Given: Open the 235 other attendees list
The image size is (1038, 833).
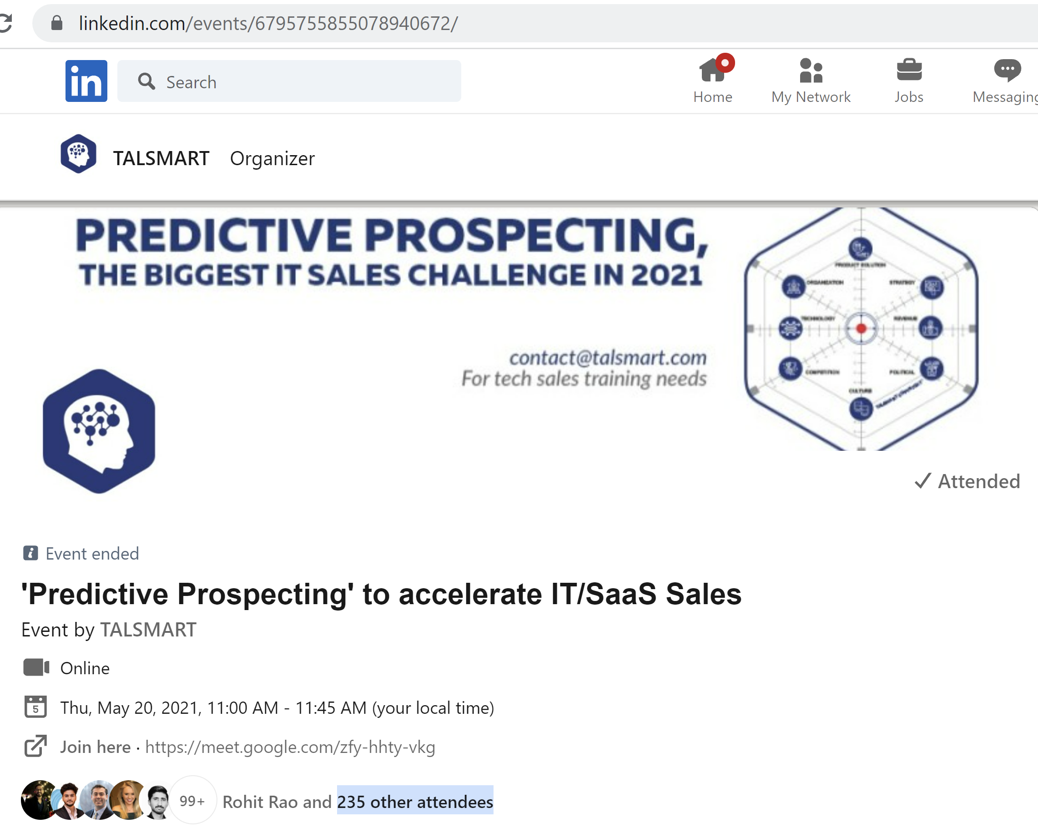Looking at the screenshot, I should point(415,802).
